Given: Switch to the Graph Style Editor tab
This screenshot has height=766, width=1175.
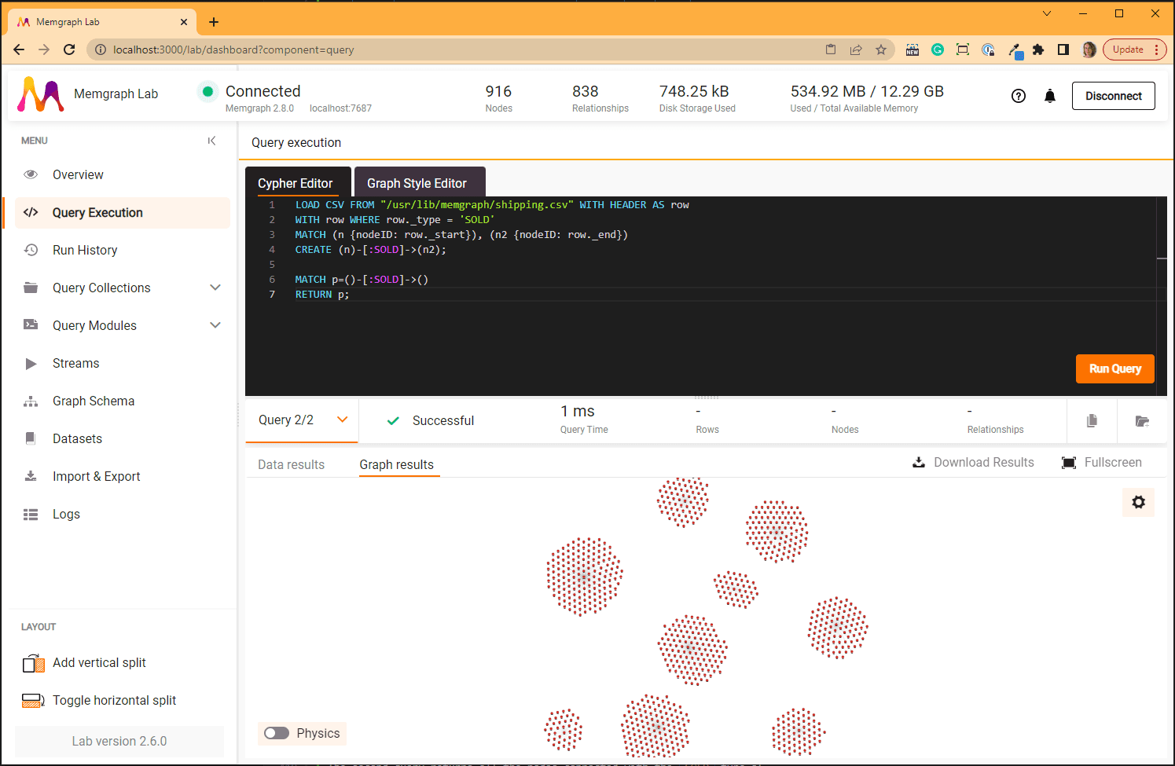Looking at the screenshot, I should point(420,181).
